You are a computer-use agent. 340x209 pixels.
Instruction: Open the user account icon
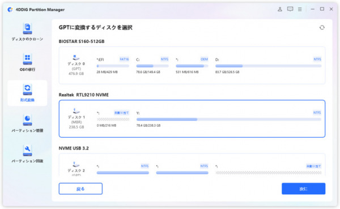tap(280, 9)
